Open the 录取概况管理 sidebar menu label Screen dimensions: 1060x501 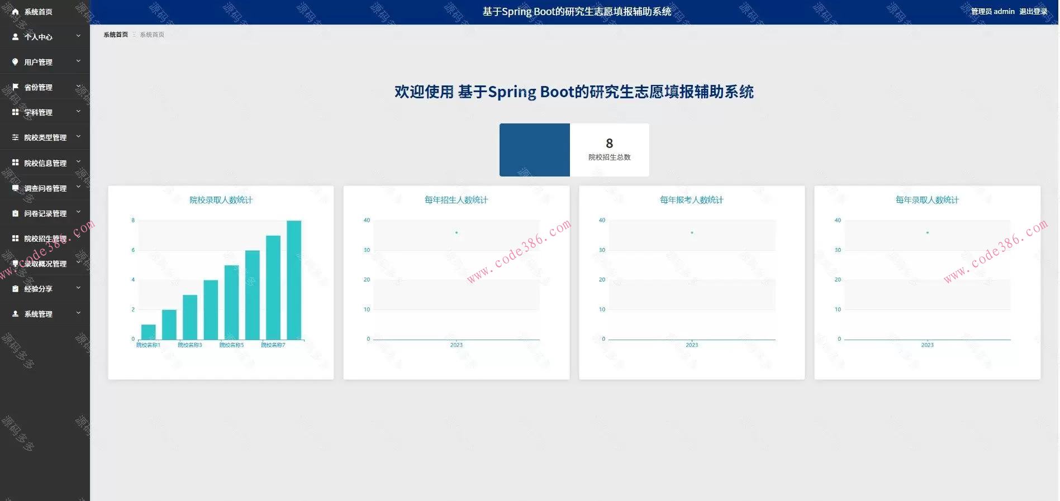click(x=45, y=264)
